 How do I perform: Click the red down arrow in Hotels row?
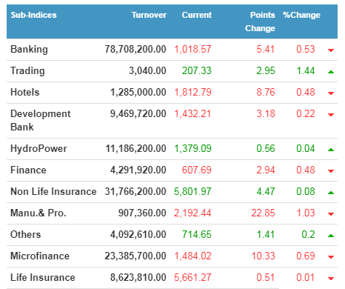coord(331,93)
